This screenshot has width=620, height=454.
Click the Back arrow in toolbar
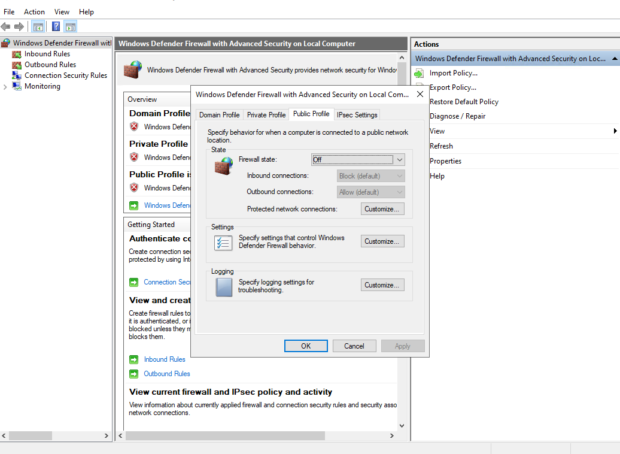pos(6,26)
